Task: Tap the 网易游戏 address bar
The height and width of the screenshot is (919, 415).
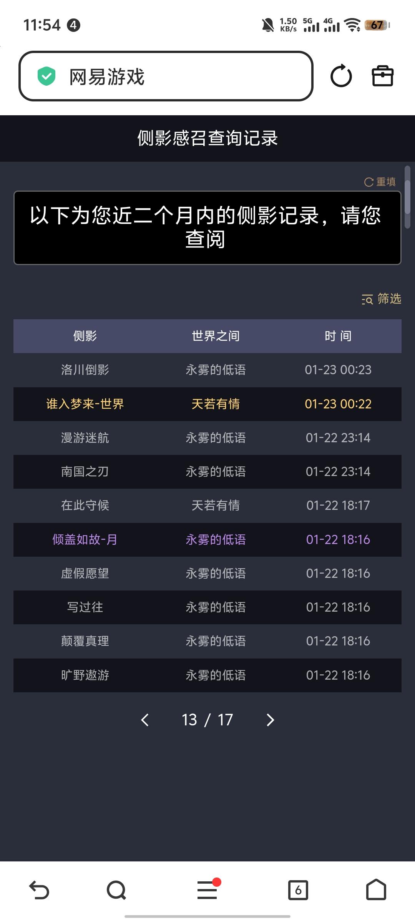Action: click(x=166, y=76)
